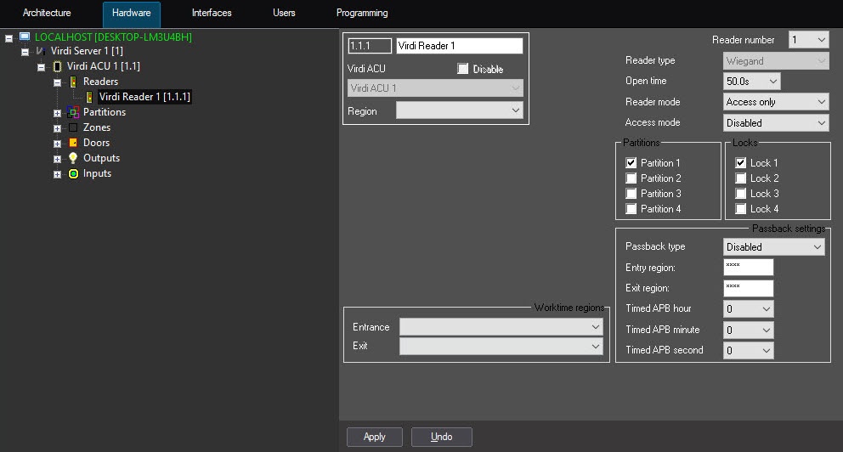843x452 pixels.
Task: Expand the Doors tree node
Action: pyautogui.click(x=57, y=144)
